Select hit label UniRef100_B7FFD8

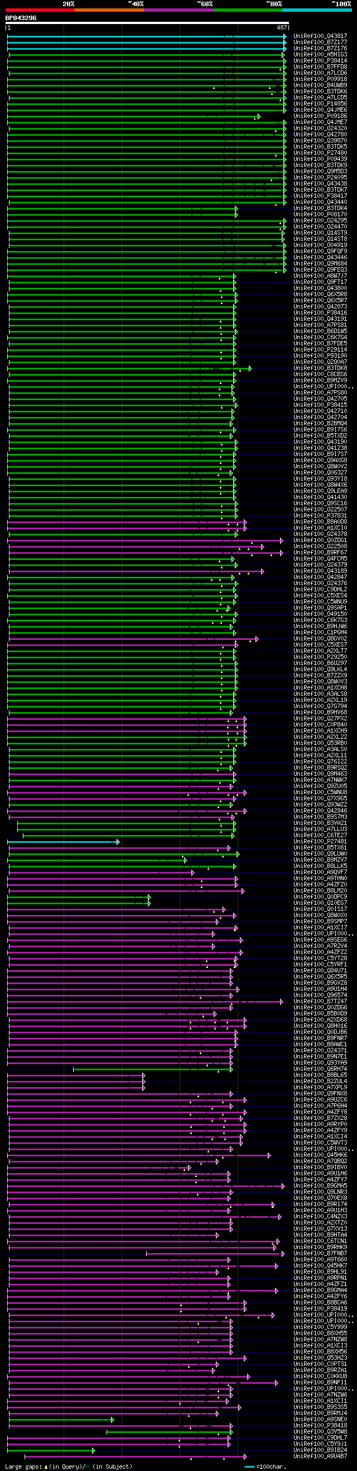(321, 67)
